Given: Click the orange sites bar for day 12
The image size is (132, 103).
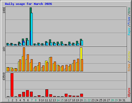Looking at the screenshot, I should tap(51, 64).
